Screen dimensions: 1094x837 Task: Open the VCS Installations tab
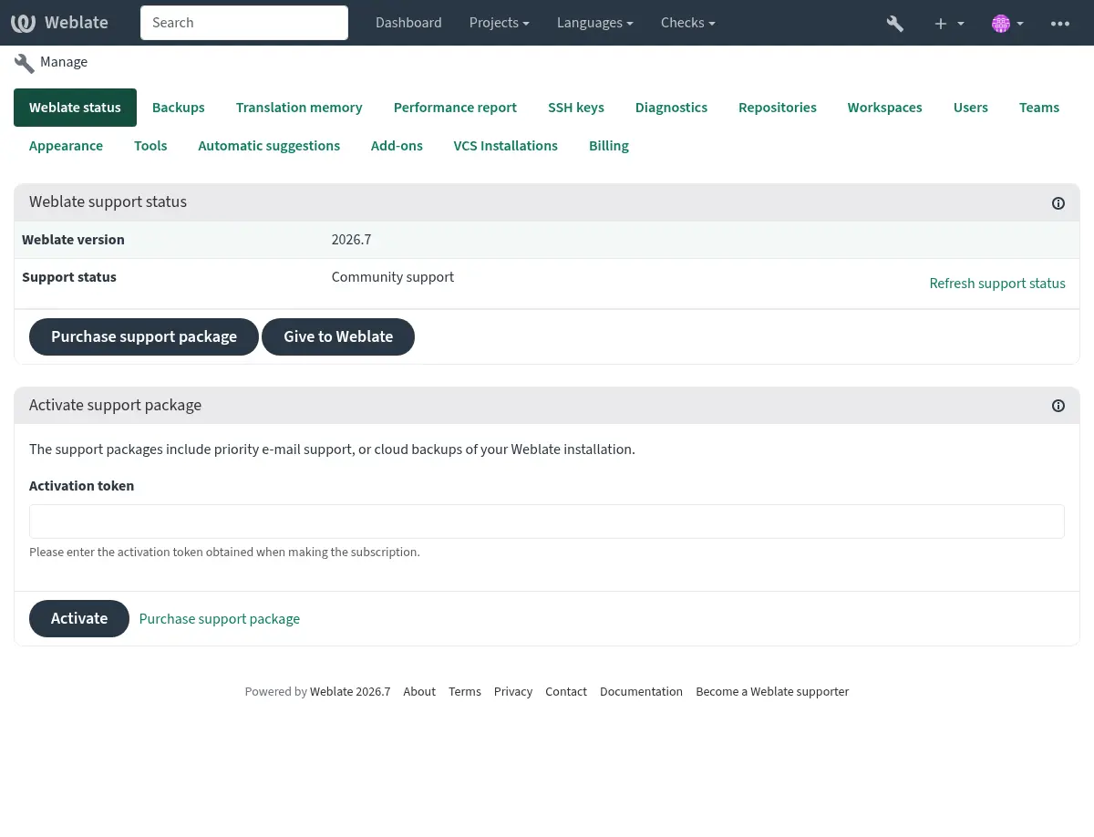(x=506, y=146)
